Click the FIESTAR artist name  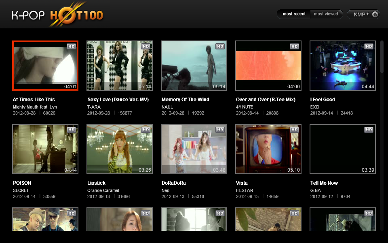tap(245, 191)
